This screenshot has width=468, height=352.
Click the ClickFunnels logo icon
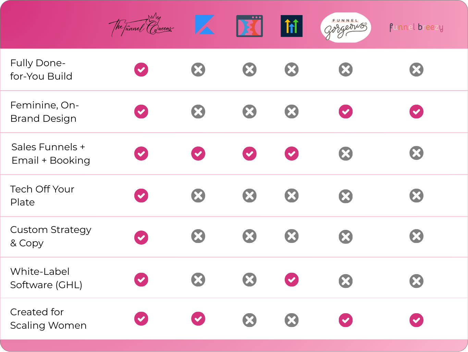(249, 26)
